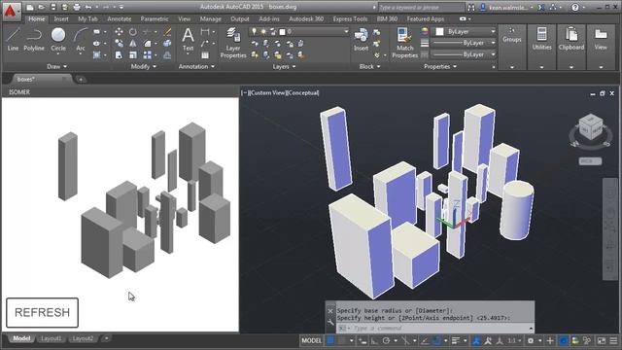The width and height of the screenshot is (622, 350).
Task: Click the Customization menu icon in status bar
Action: [613, 341]
